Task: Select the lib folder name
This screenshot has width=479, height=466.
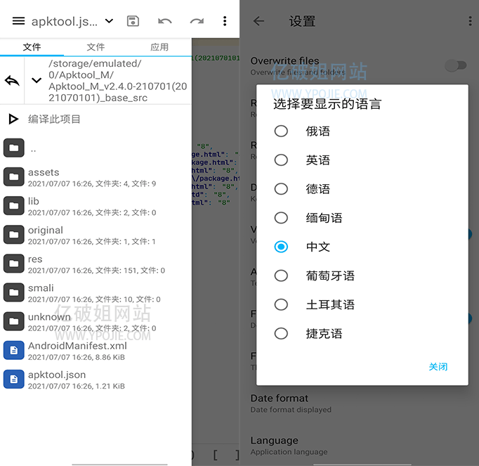Action: [x=34, y=201]
